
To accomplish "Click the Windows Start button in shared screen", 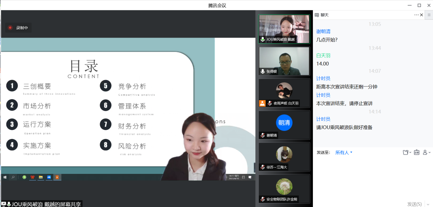I will pyautogui.click(x=5, y=177).
